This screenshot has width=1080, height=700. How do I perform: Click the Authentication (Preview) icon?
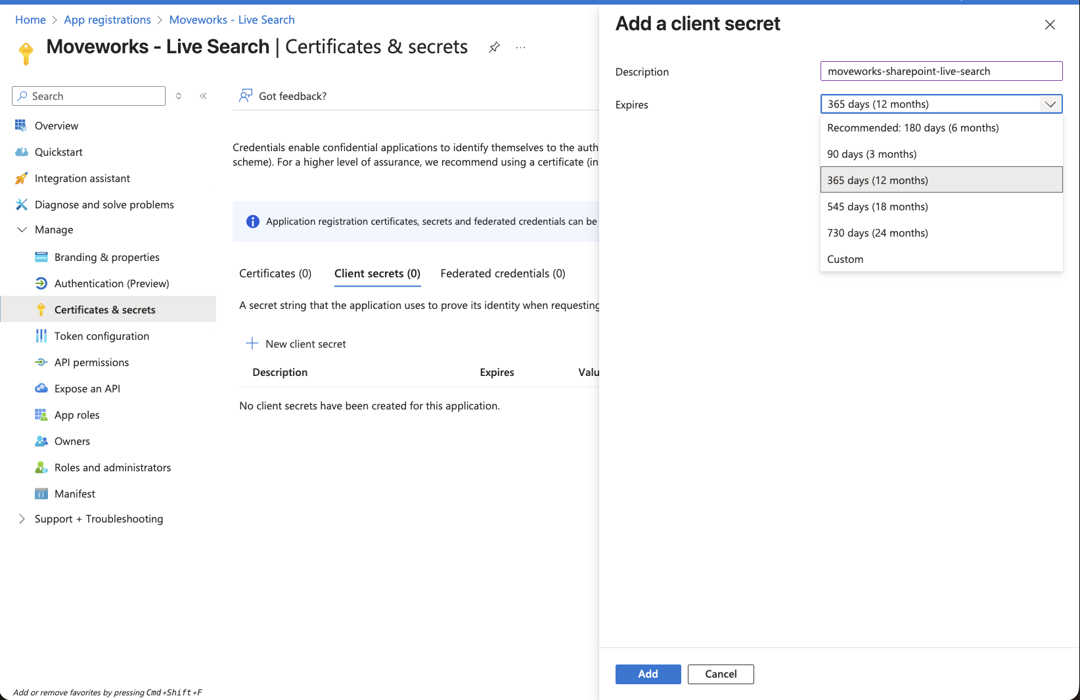[x=41, y=283]
